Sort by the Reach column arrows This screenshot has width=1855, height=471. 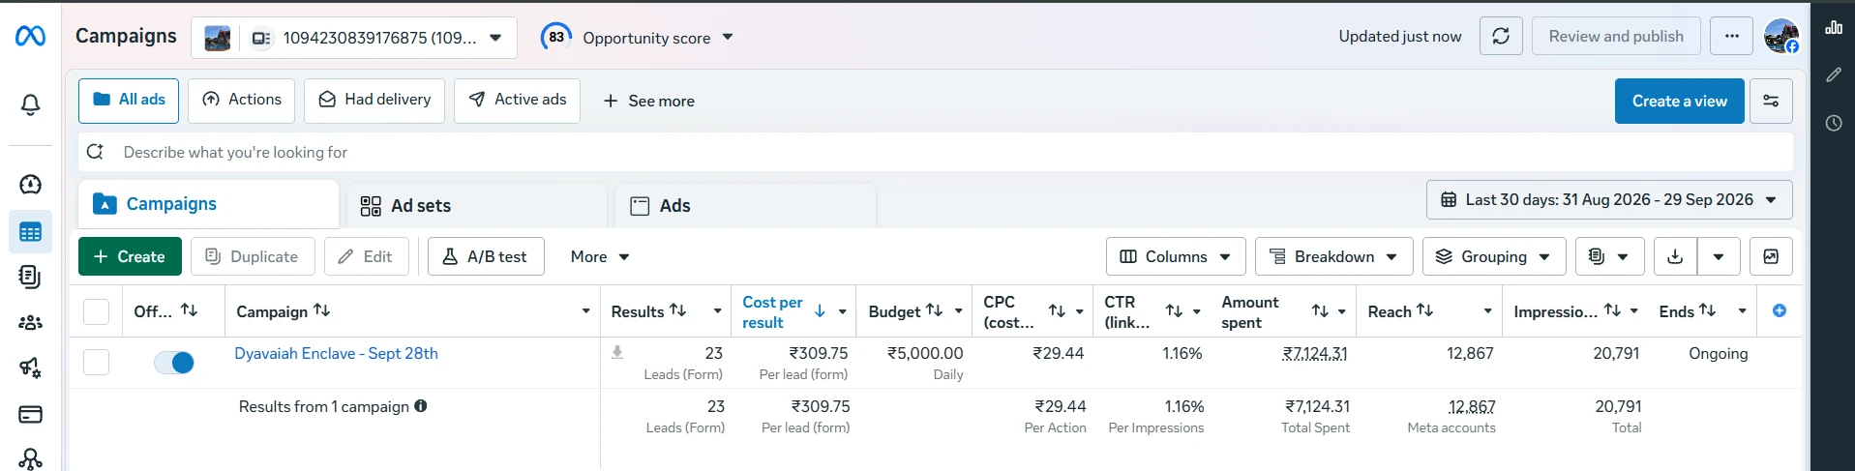pos(1424,310)
